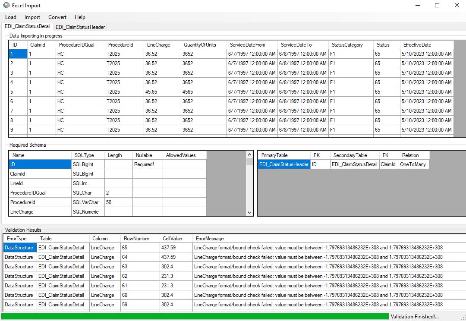Click the Required Schema scrollbar thumb

coord(249,162)
